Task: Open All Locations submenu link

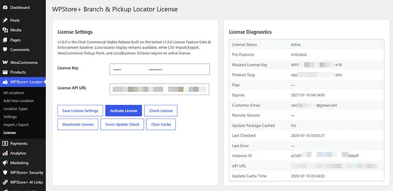Action: (x=14, y=93)
